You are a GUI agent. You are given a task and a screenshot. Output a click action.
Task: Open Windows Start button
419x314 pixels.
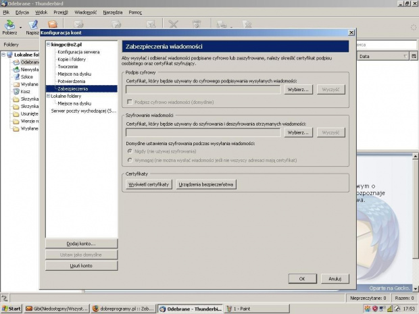11,309
